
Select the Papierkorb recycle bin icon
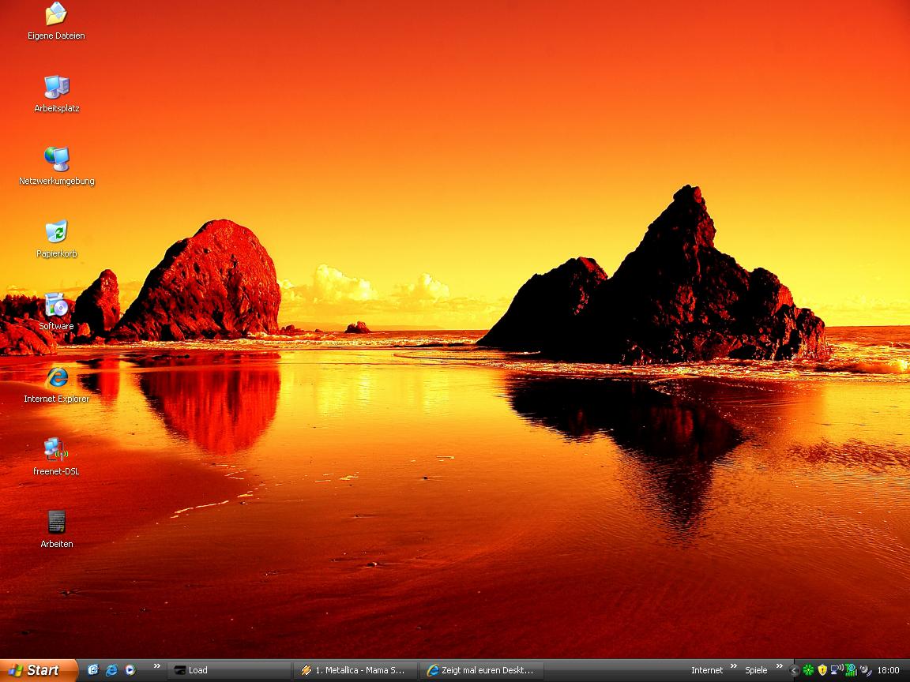[x=56, y=238]
